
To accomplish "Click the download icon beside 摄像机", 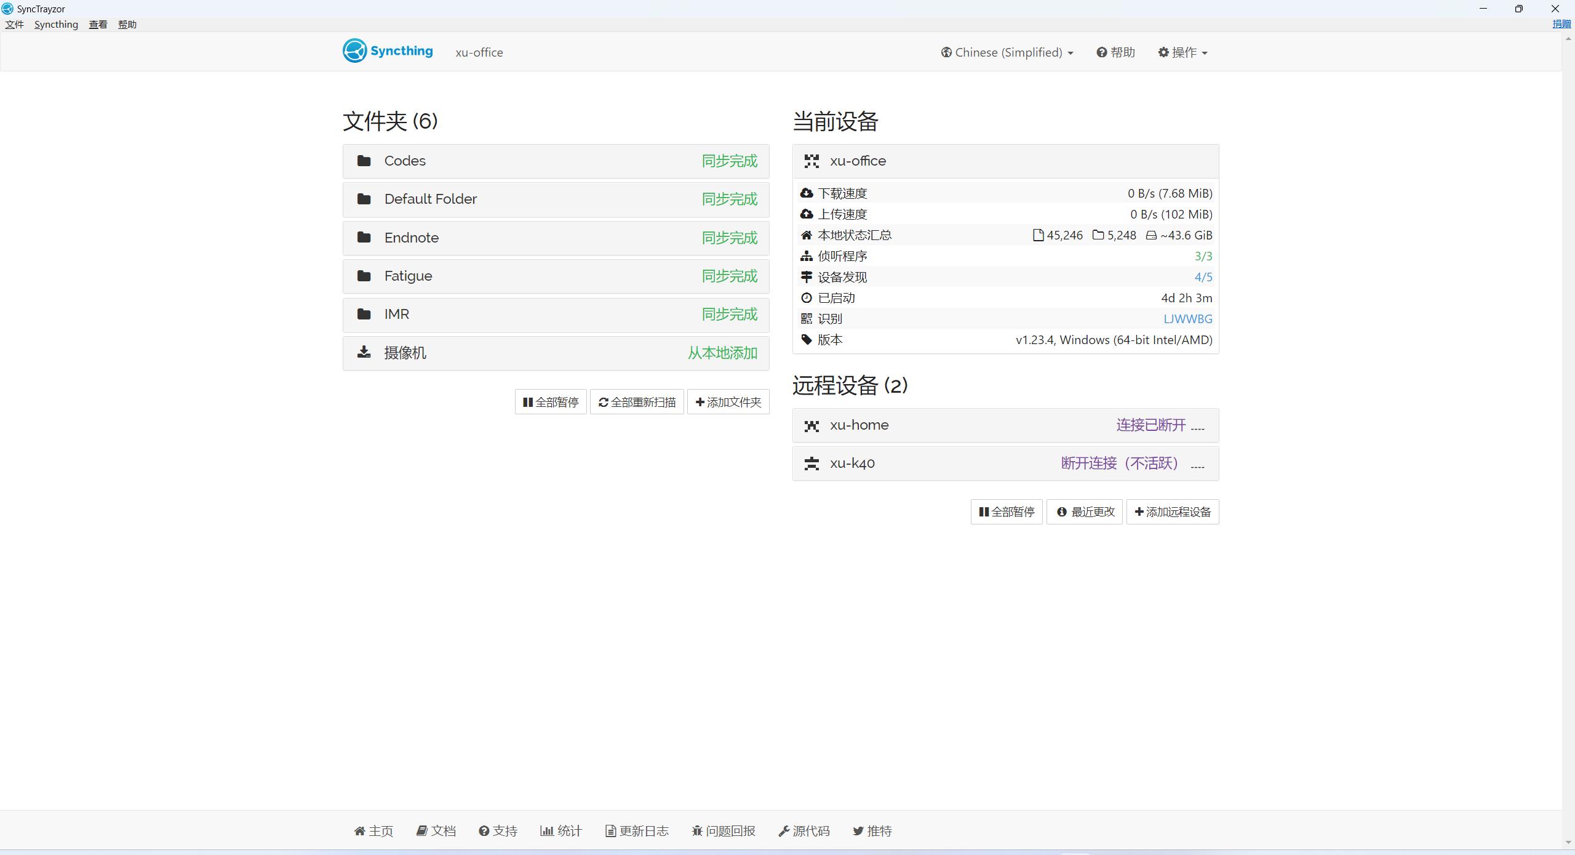I will coord(364,352).
